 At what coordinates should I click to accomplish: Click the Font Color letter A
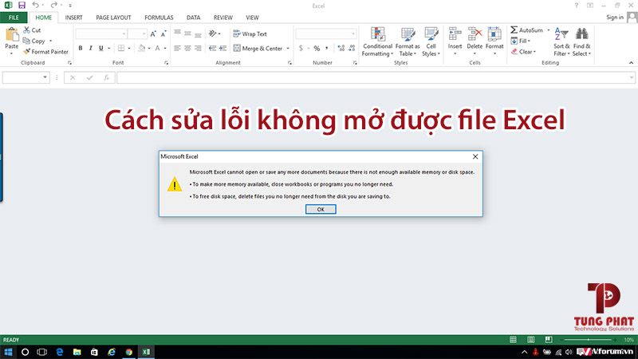pos(157,48)
